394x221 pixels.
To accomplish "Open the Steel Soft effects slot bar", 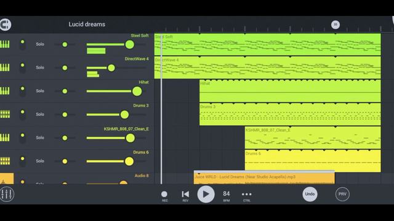I will 96,51.
